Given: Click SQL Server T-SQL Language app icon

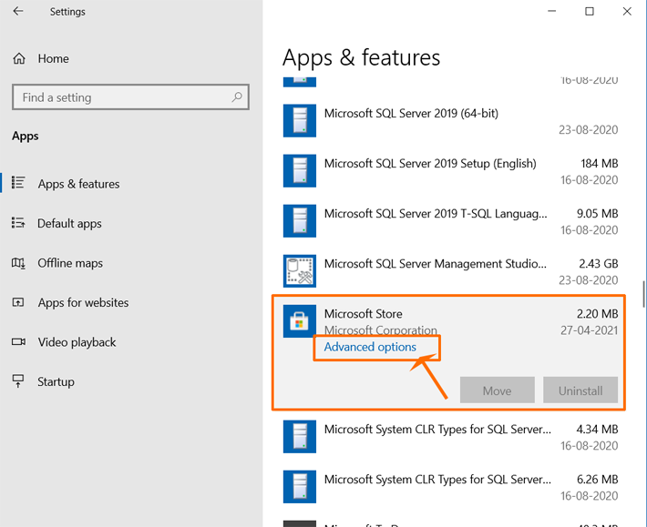Looking at the screenshot, I should tap(300, 221).
